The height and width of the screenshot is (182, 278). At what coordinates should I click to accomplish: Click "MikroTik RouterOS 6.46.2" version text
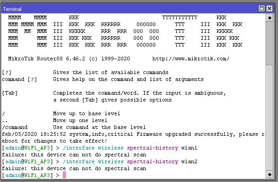(46, 59)
